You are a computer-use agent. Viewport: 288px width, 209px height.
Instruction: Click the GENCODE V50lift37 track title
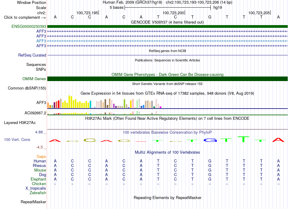click(x=167, y=22)
